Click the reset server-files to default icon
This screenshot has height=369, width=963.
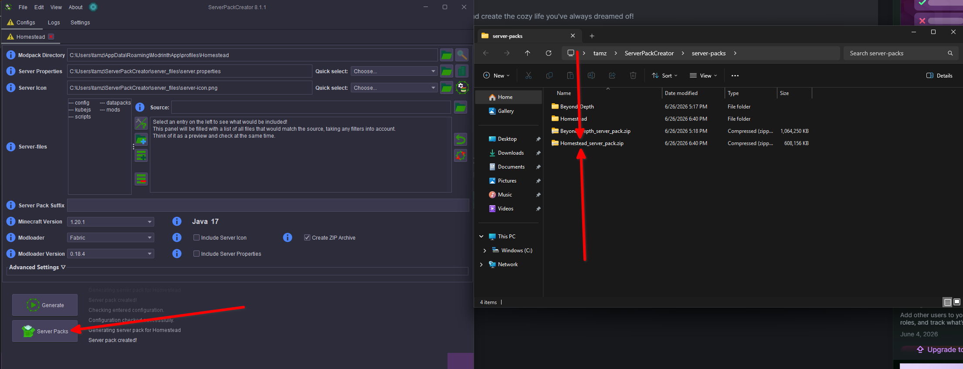click(x=461, y=156)
